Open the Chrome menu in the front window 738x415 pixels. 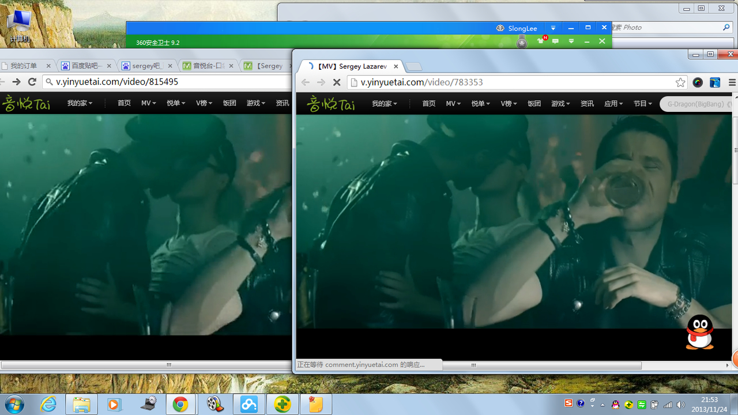pos(732,82)
